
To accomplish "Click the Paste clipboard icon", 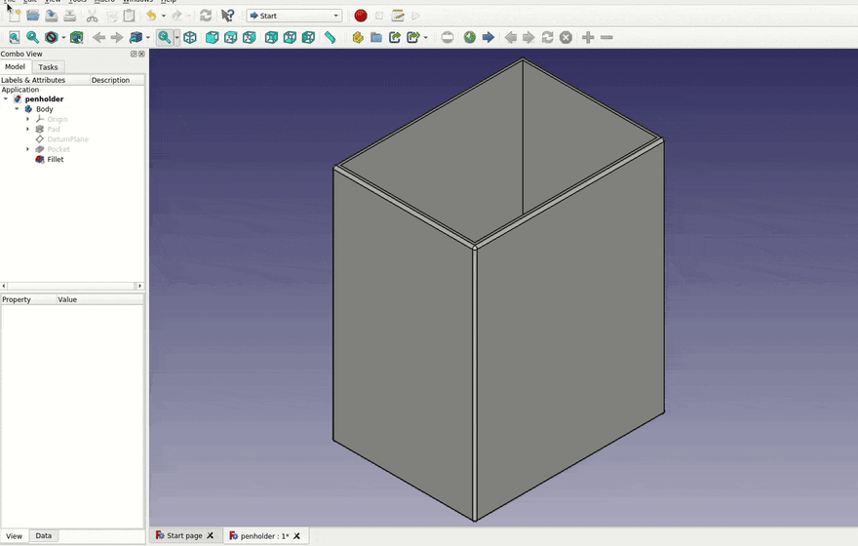I will tap(129, 16).
